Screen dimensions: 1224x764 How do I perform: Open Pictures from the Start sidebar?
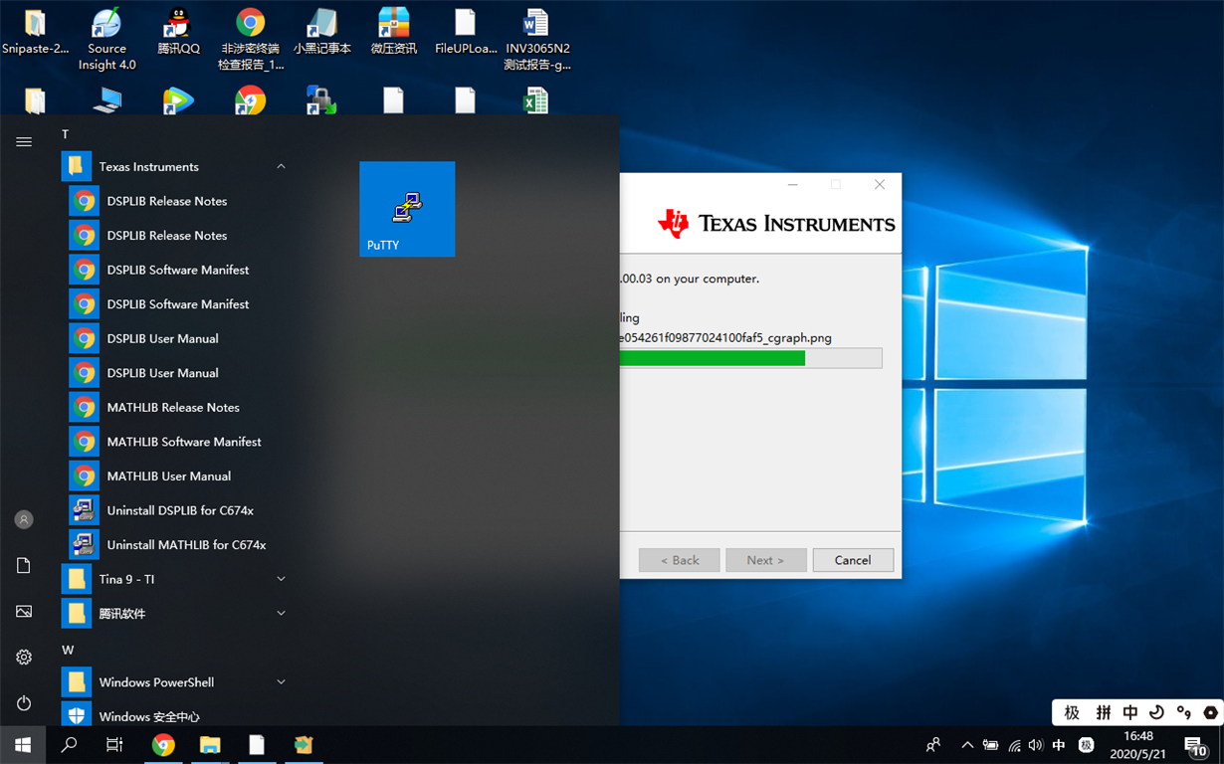[24, 611]
